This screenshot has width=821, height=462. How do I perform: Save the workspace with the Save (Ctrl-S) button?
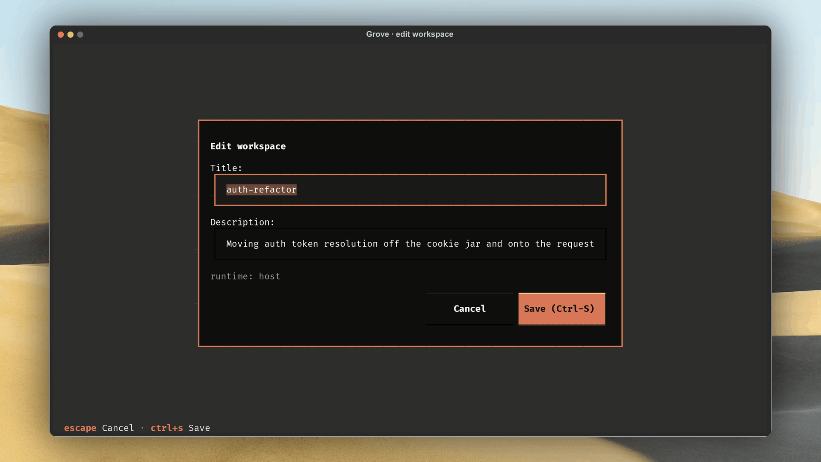click(561, 309)
